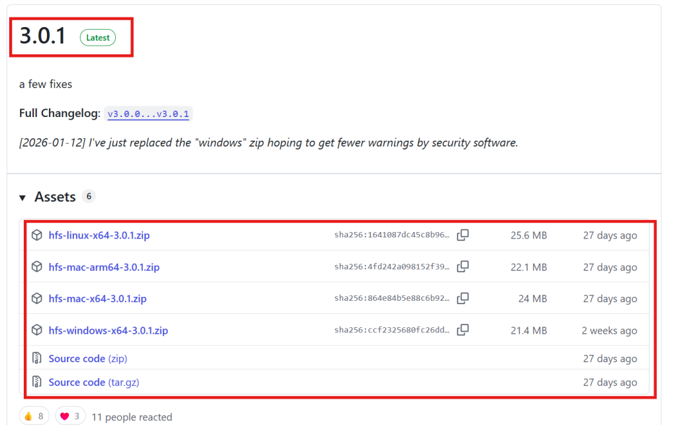React with the heart emoji
This screenshot has width=678, height=425.
coord(70,416)
